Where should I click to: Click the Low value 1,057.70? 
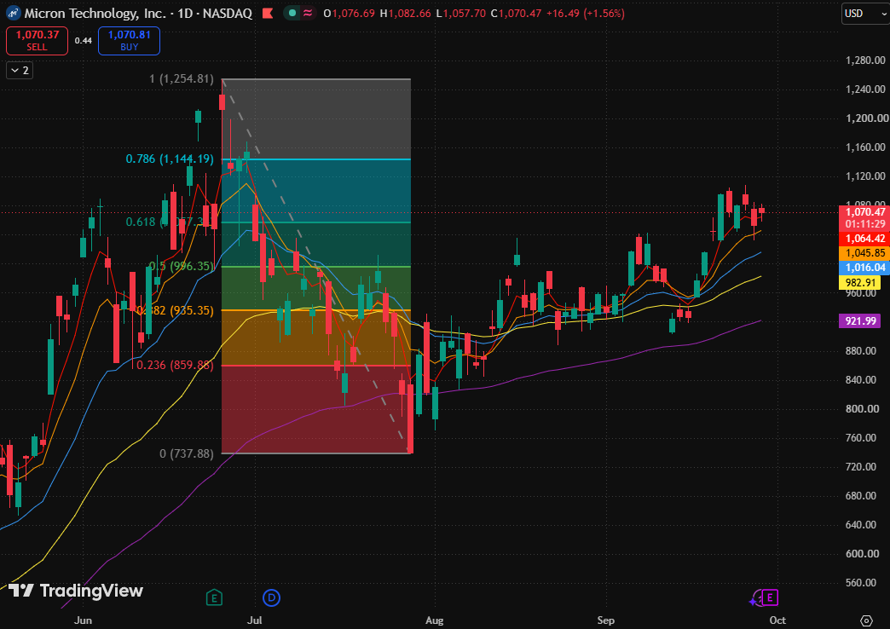click(465, 13)
